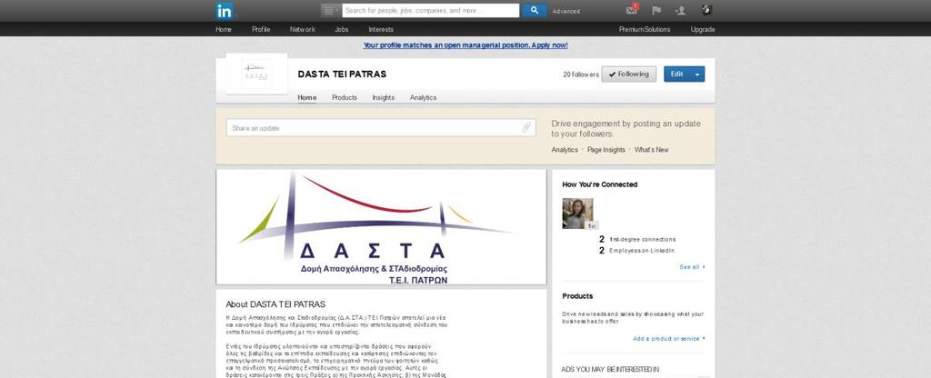Open the search category dropdown icon

coord(331,11)
